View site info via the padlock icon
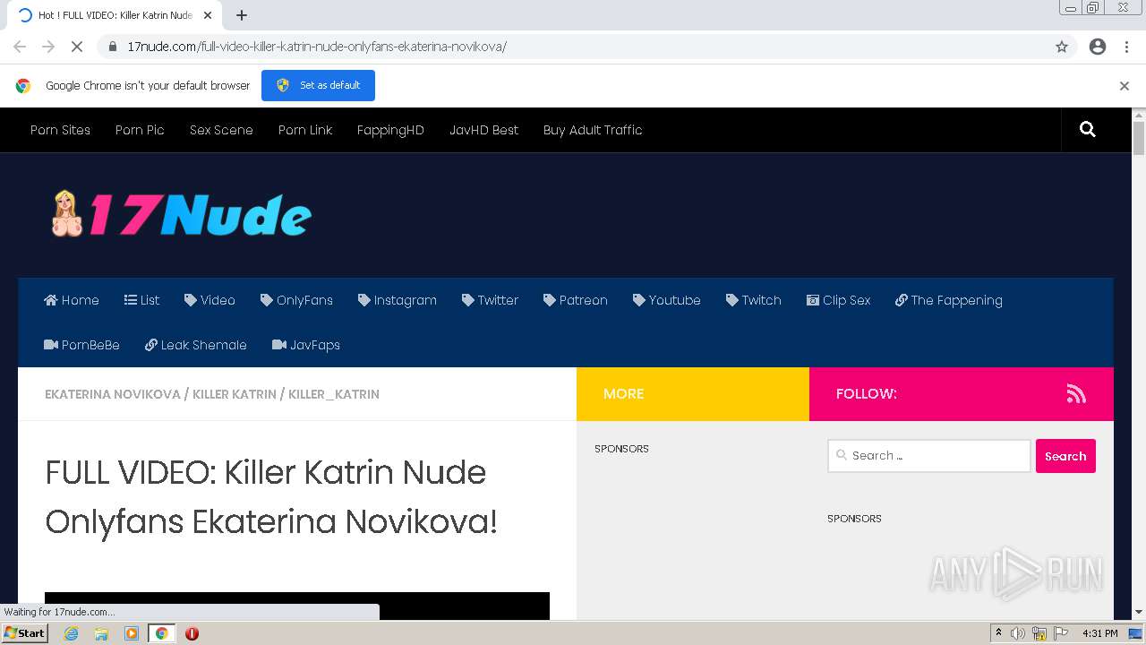Screen dimensions: 1146x645 click(113, 47)
